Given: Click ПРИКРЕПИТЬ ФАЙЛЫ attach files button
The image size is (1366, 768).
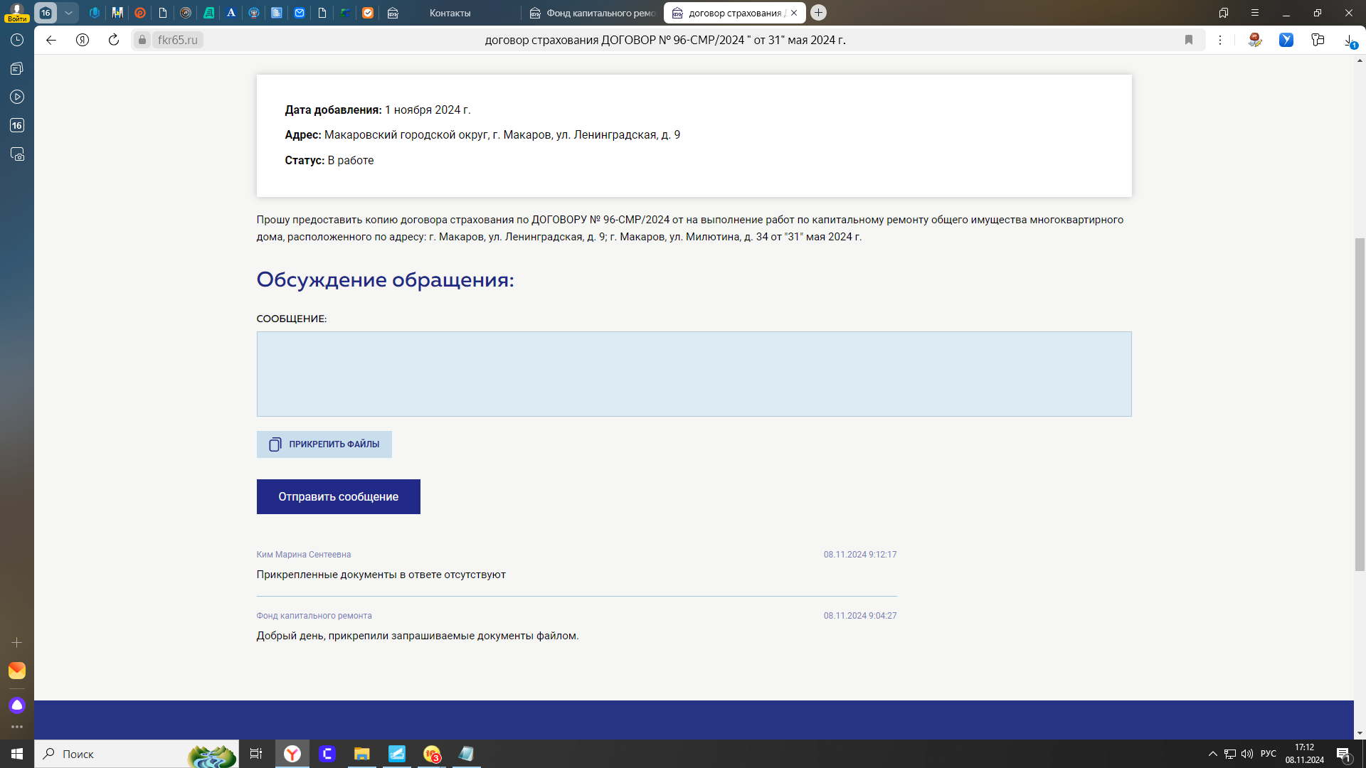Looking at the screenshot, I should point(324,444).
